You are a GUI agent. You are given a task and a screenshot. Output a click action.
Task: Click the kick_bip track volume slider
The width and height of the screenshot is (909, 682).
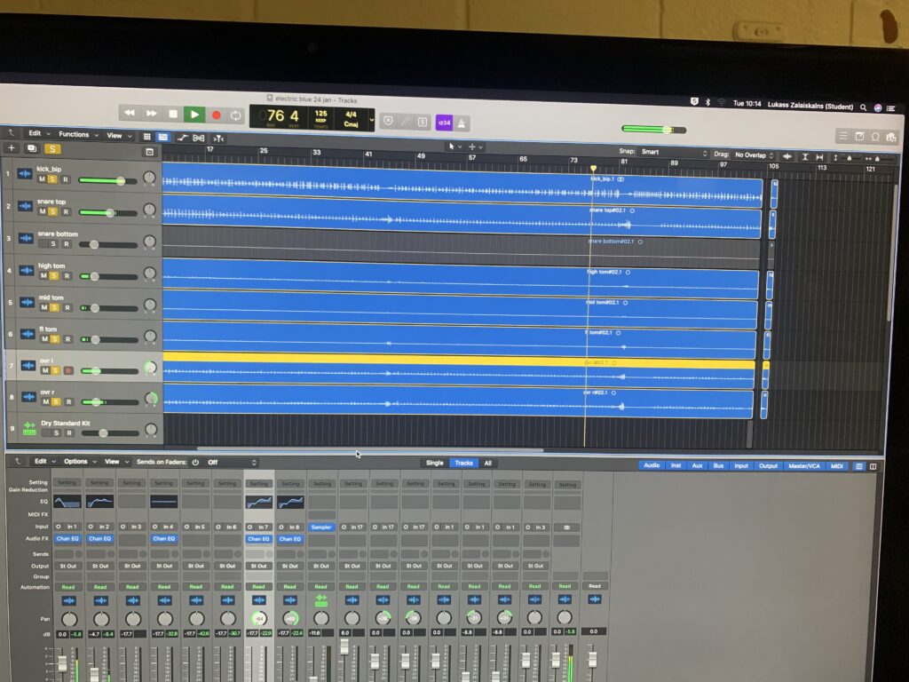(x=107, y=181)
